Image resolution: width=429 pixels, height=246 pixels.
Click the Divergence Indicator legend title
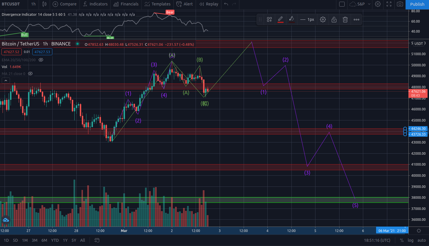click(x=33, y=14)
